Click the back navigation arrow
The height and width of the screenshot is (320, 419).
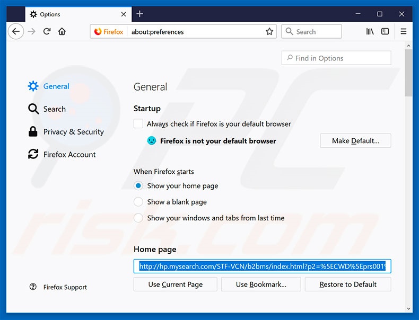16,32
